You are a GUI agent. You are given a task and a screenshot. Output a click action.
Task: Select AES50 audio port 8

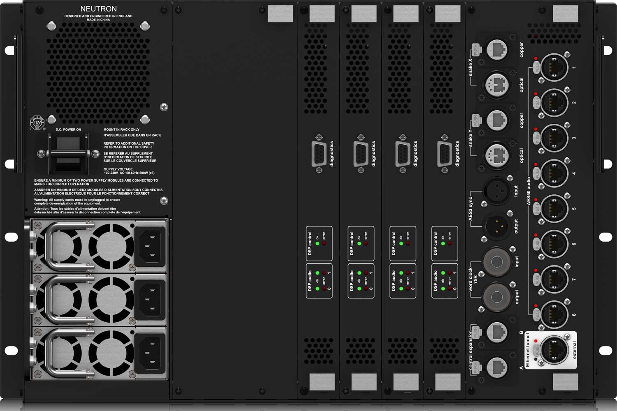tap(554, 314)
